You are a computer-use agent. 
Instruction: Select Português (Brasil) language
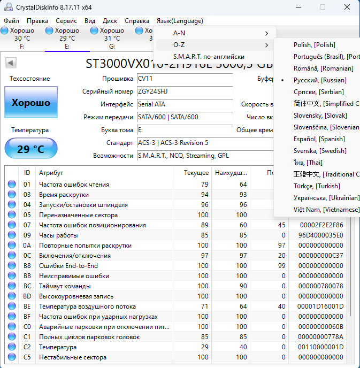(317, 57)
